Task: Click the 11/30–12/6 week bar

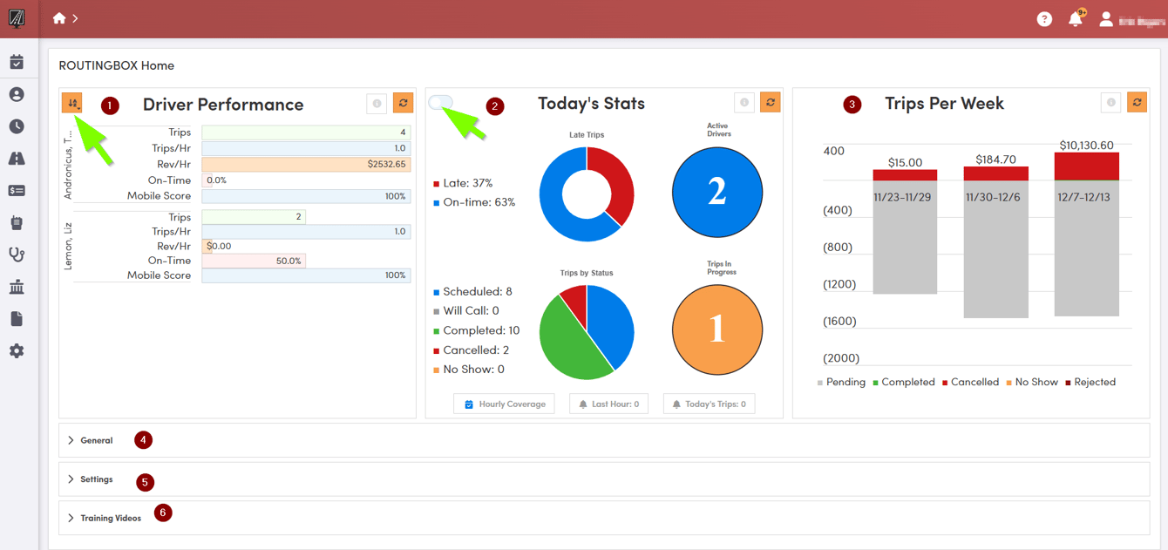Action: (996, 242)
